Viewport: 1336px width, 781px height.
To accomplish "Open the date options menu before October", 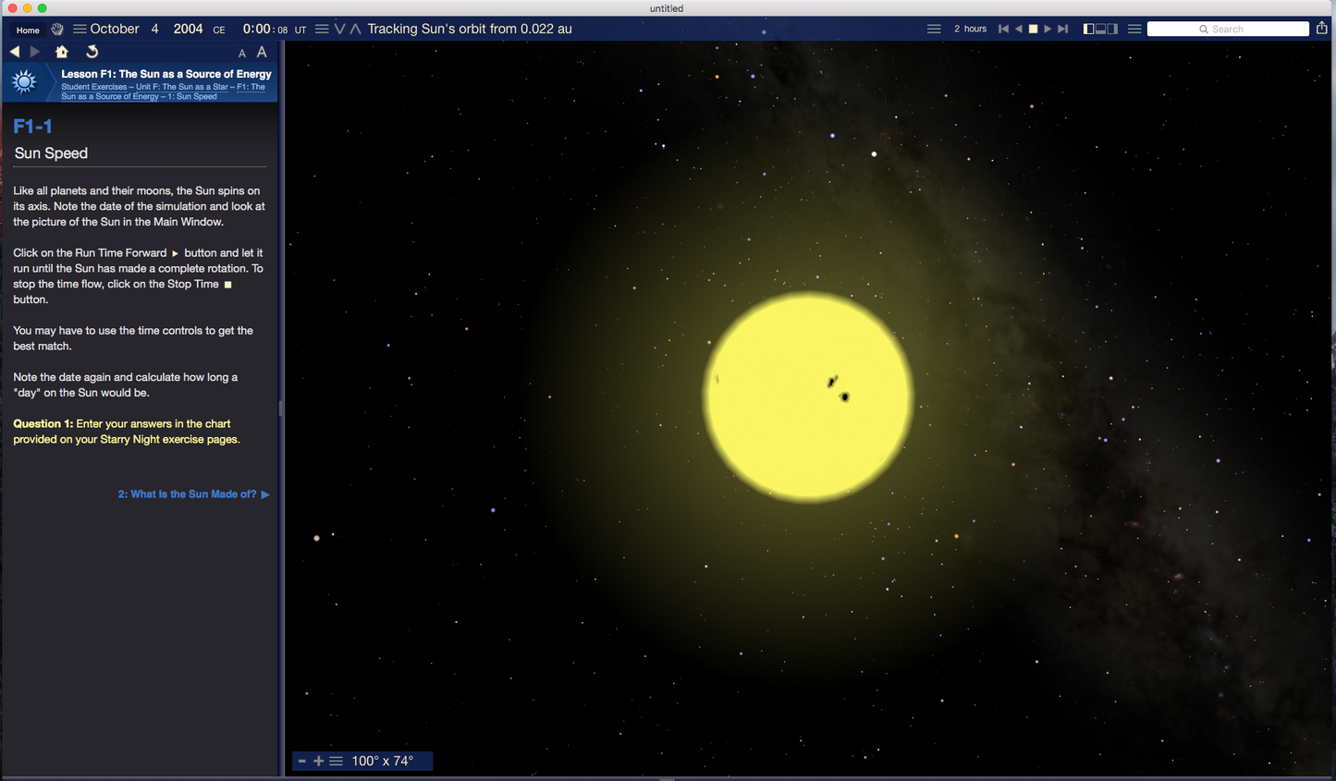I will 80,29.
